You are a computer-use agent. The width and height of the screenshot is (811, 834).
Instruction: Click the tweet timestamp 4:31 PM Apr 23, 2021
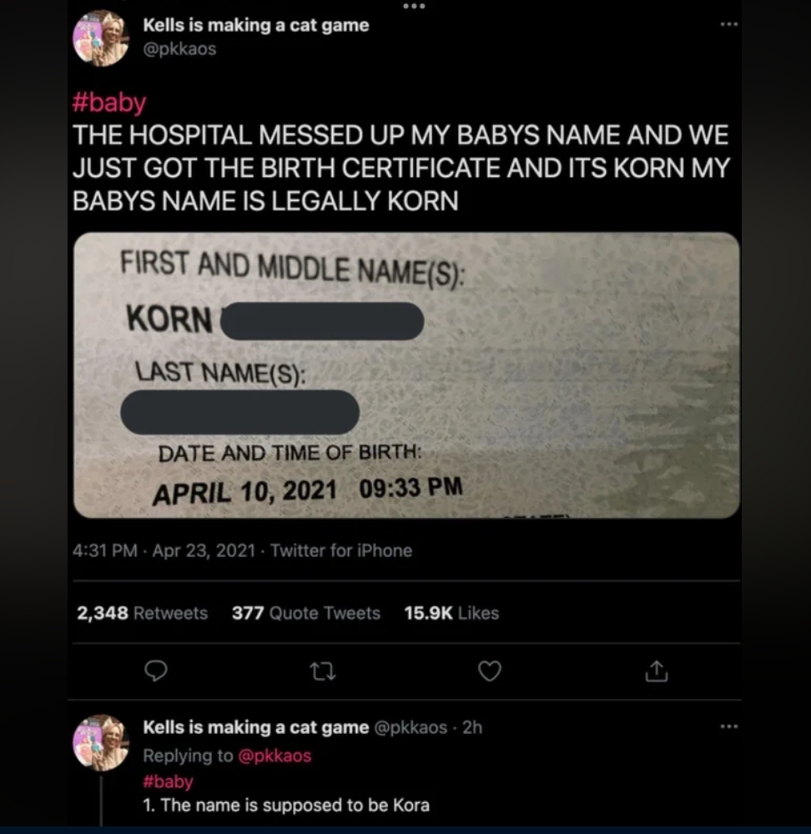click(164, 550)
